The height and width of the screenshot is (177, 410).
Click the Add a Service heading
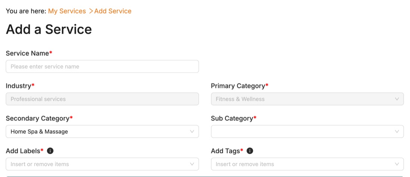tap(49, 29)
